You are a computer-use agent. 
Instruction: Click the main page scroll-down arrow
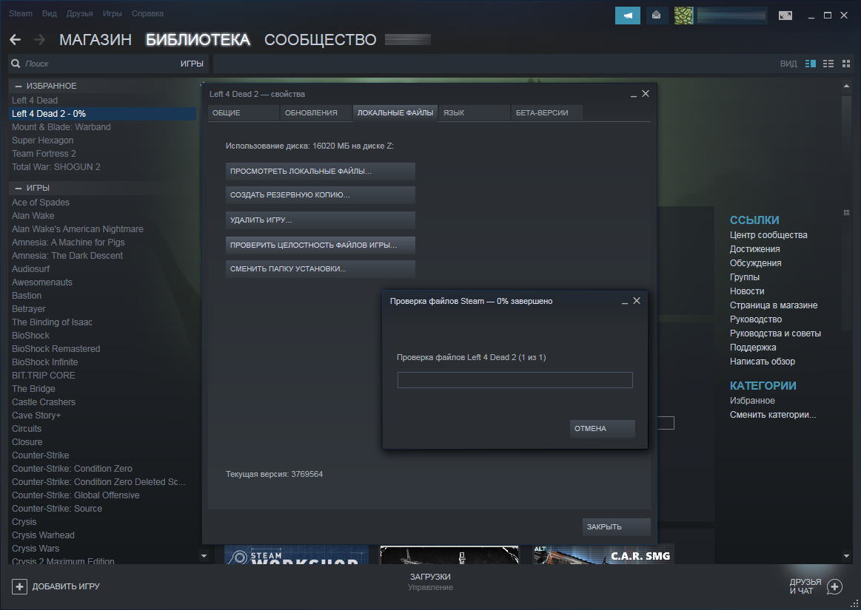[846, 556]
